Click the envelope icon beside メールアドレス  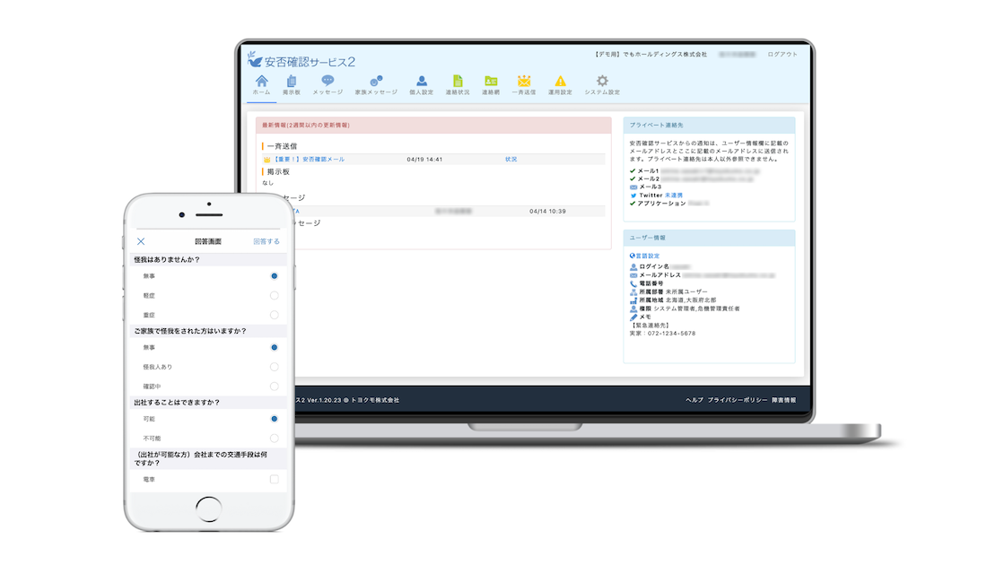tap(634, 274)
